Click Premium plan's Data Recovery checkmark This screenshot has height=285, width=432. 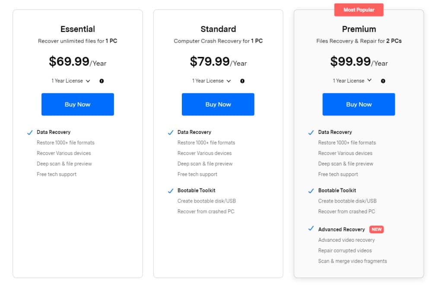coord(311,133)
